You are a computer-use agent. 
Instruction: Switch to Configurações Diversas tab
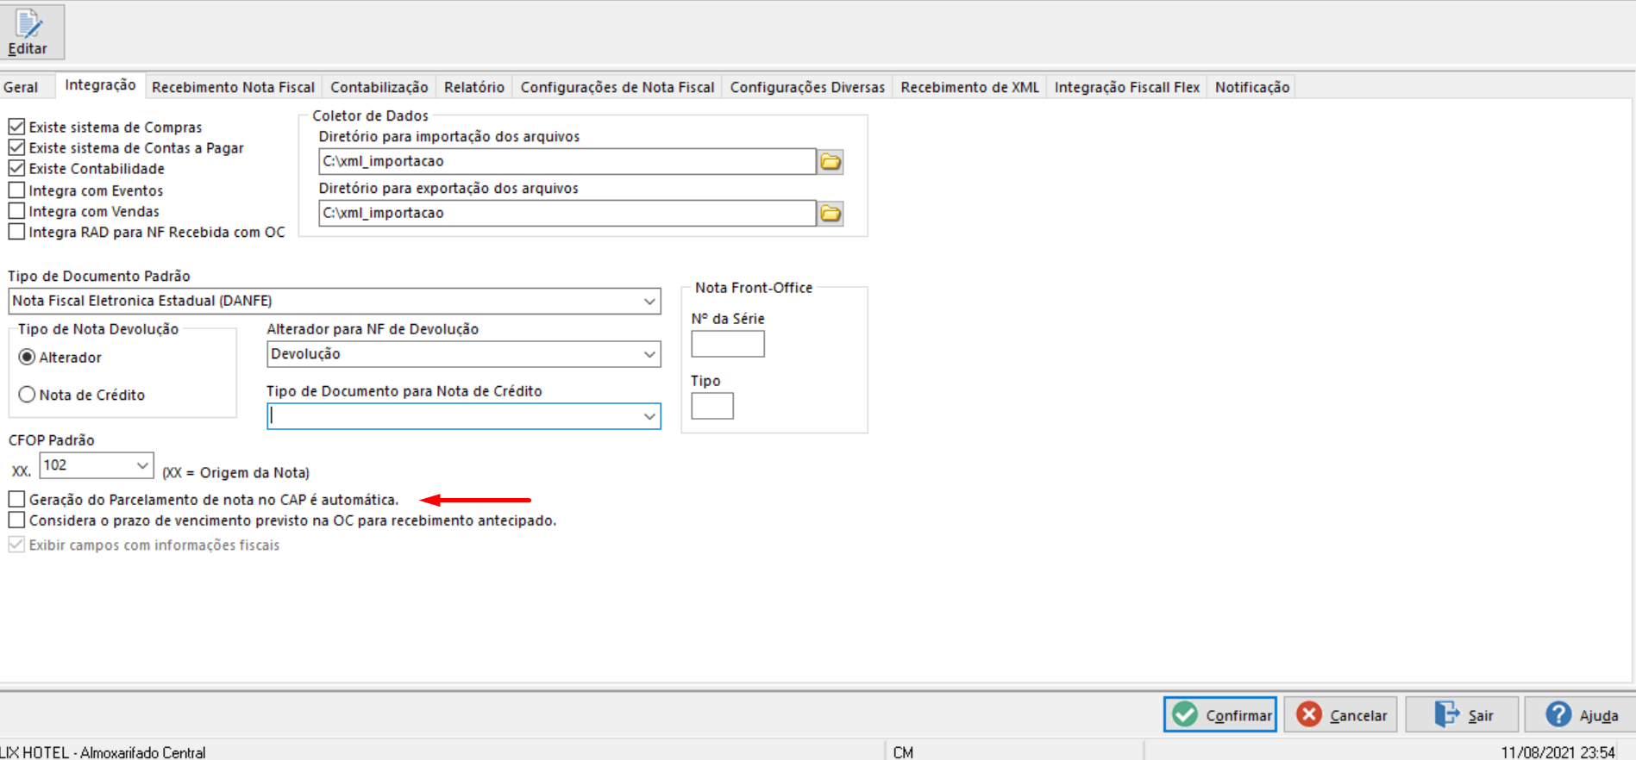coord(807,87)
